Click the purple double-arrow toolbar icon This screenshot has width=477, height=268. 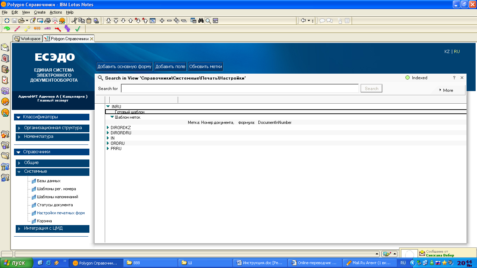67,29
